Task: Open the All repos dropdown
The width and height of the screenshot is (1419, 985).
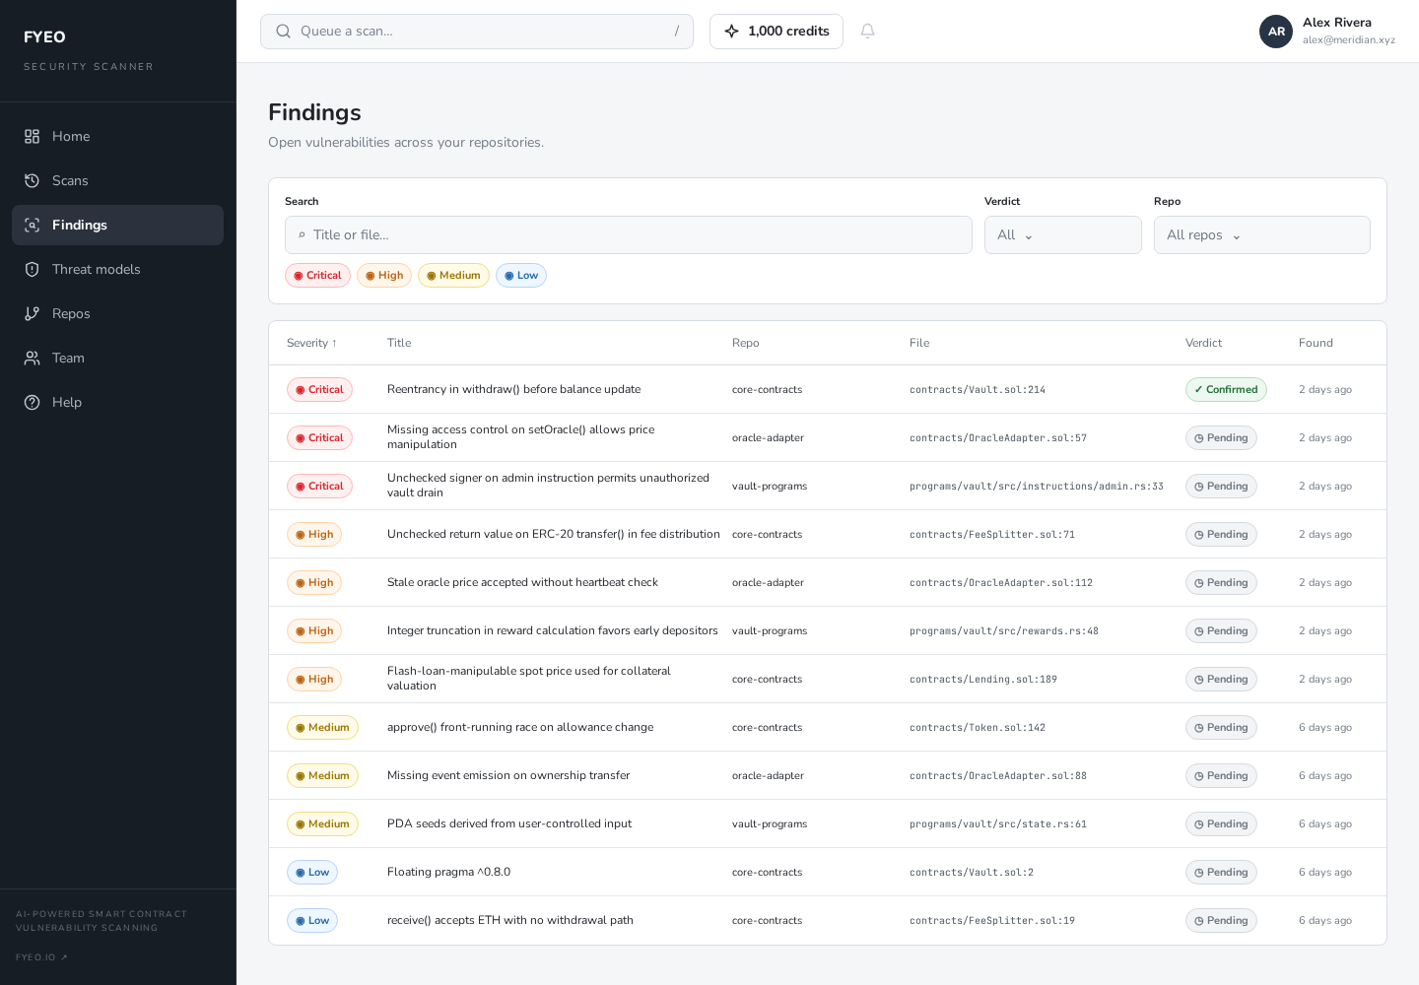Action: 1262,234
